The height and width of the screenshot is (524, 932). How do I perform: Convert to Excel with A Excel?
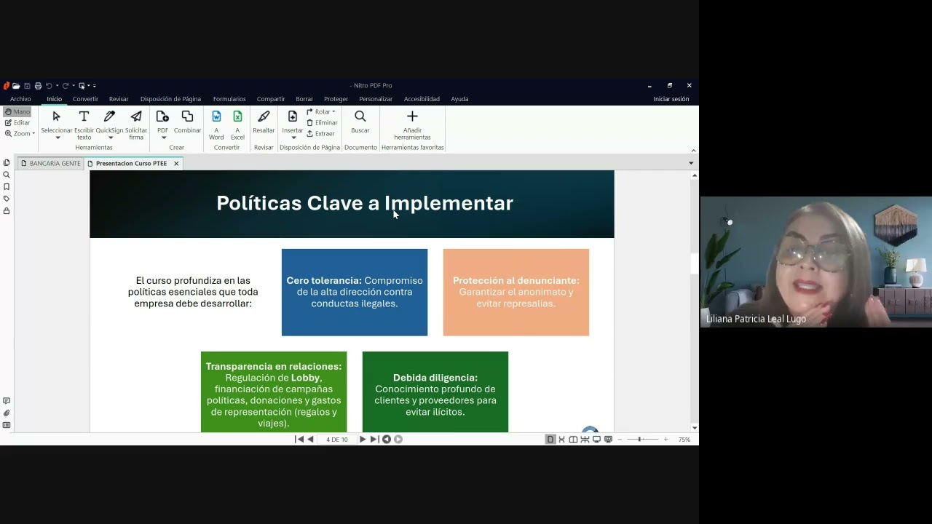[x=237, y=124]
